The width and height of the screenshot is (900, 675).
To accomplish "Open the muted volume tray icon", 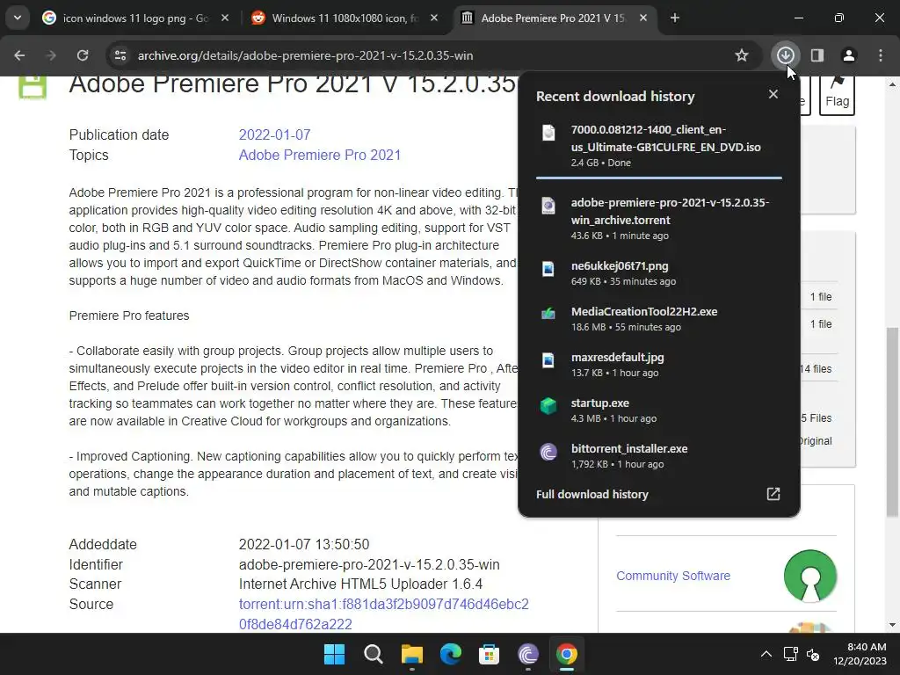I will tap(813, 654).
